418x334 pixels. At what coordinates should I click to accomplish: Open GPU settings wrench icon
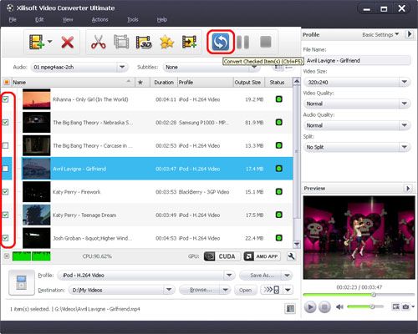coord(291,256)
